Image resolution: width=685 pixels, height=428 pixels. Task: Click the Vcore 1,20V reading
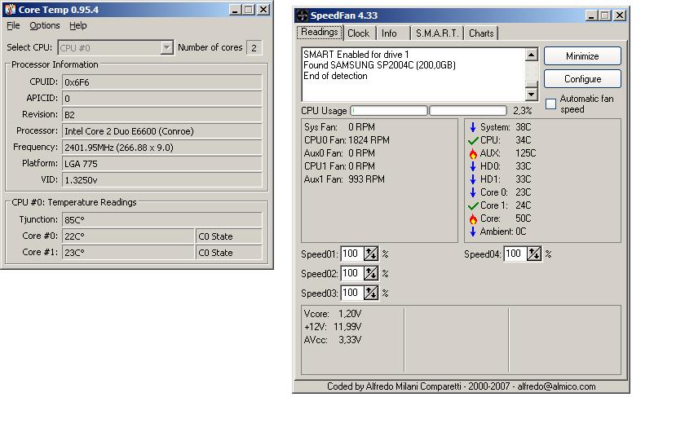tap(333, 314)
